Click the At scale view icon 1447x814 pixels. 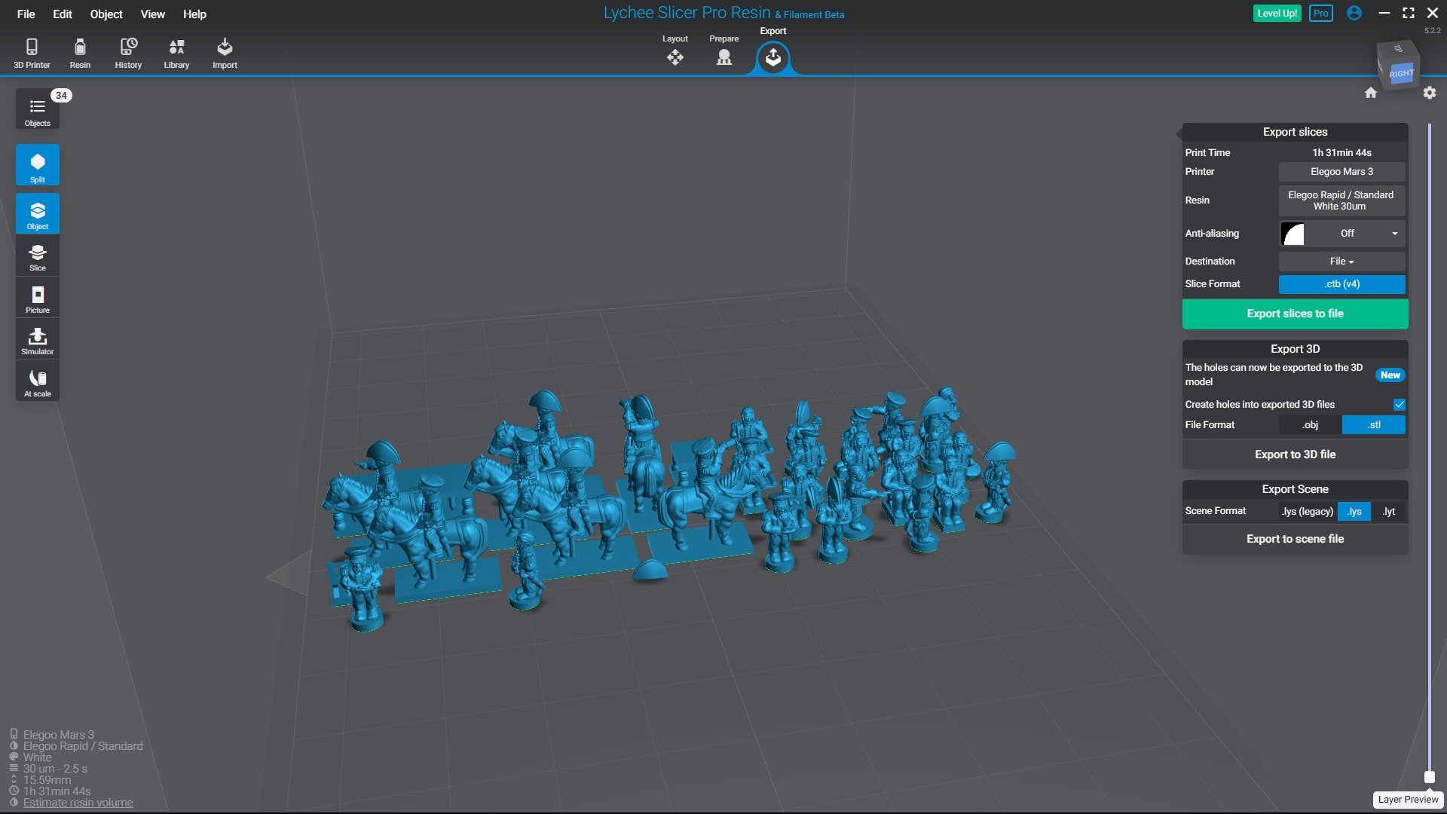[38, 383]
